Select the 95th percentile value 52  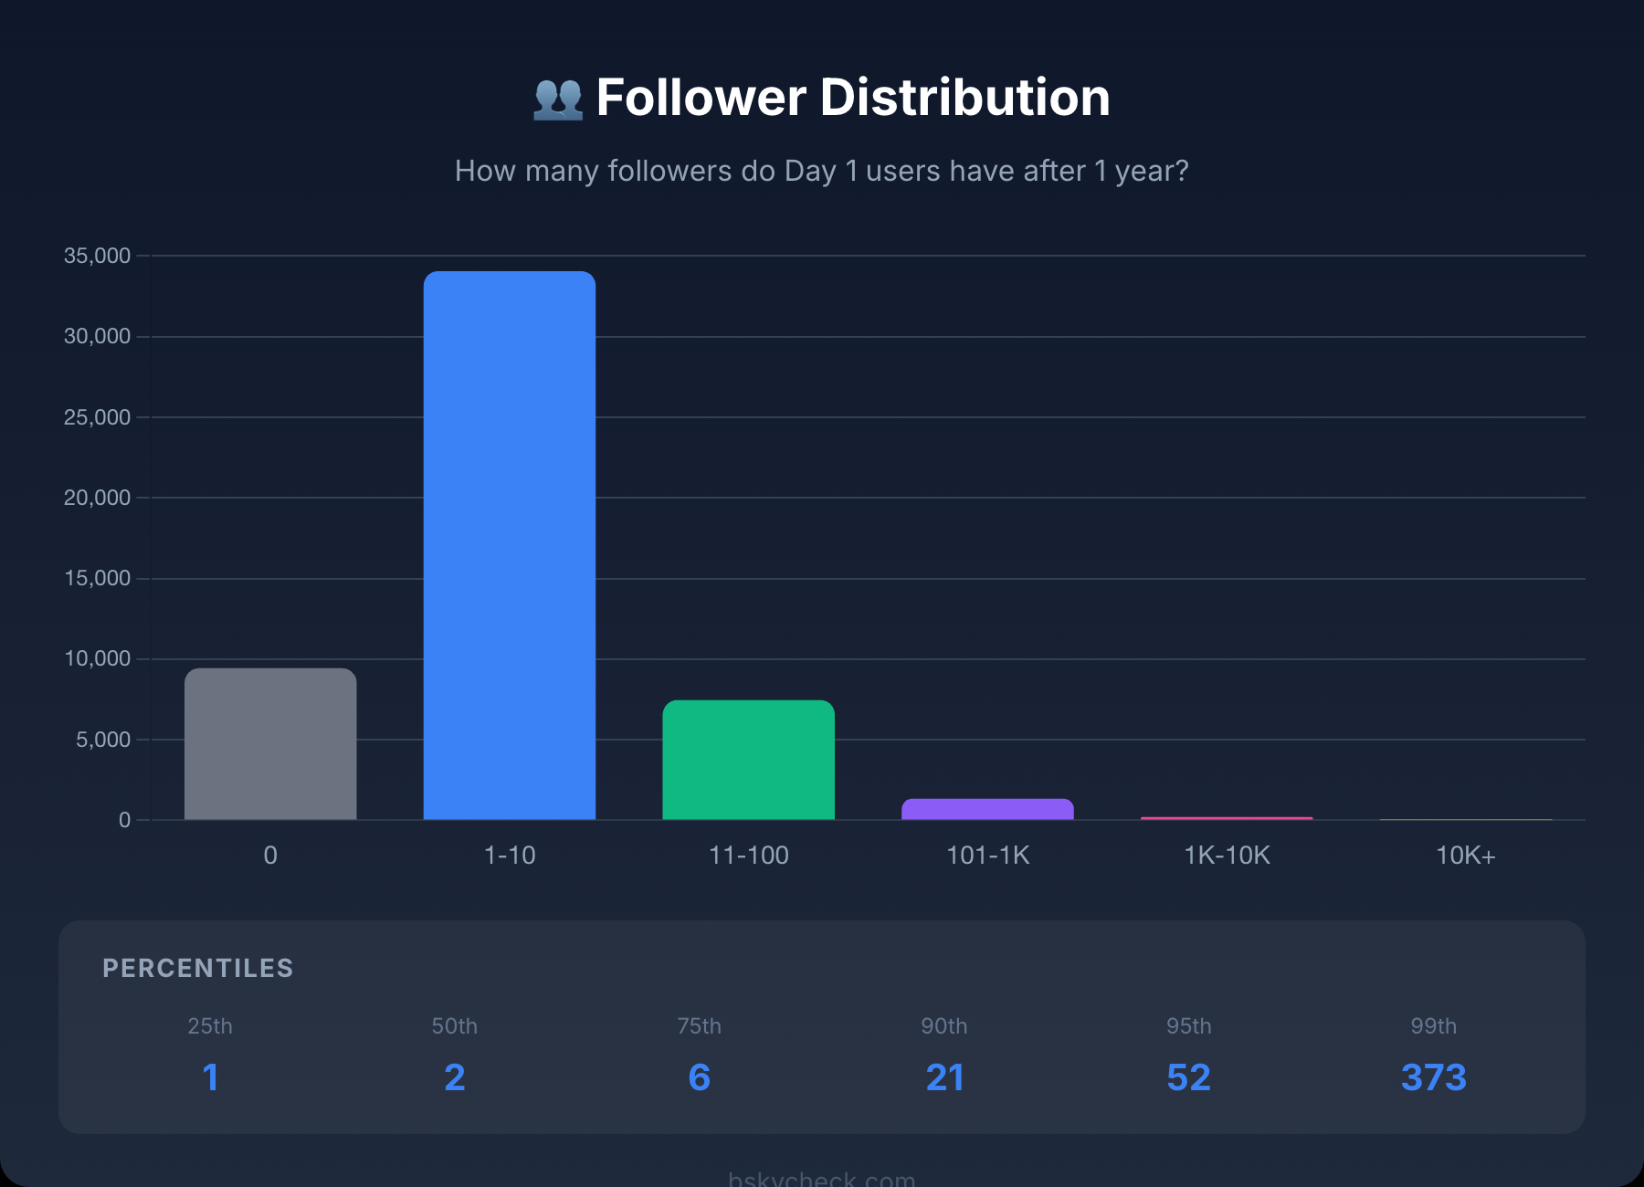pos(1188,1077)
